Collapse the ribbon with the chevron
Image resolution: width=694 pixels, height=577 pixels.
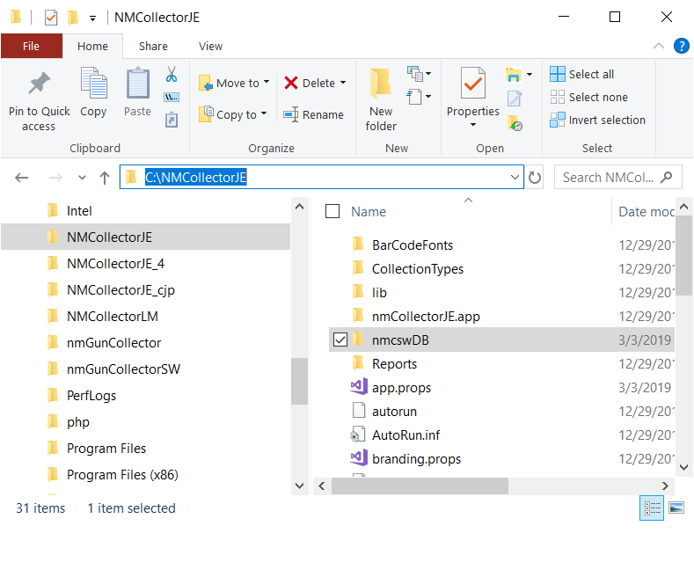pyautogui.click(x=658, y=46)
